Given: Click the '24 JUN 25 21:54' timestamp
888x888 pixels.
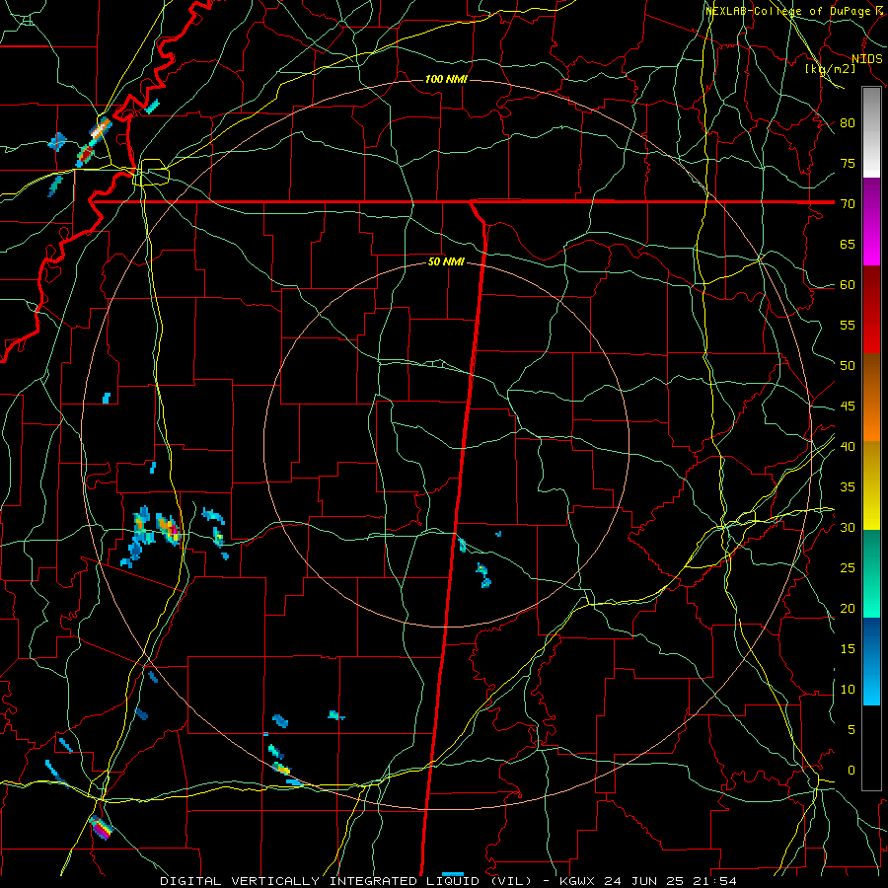Looking at the screenshot, I should pos(670,881).
